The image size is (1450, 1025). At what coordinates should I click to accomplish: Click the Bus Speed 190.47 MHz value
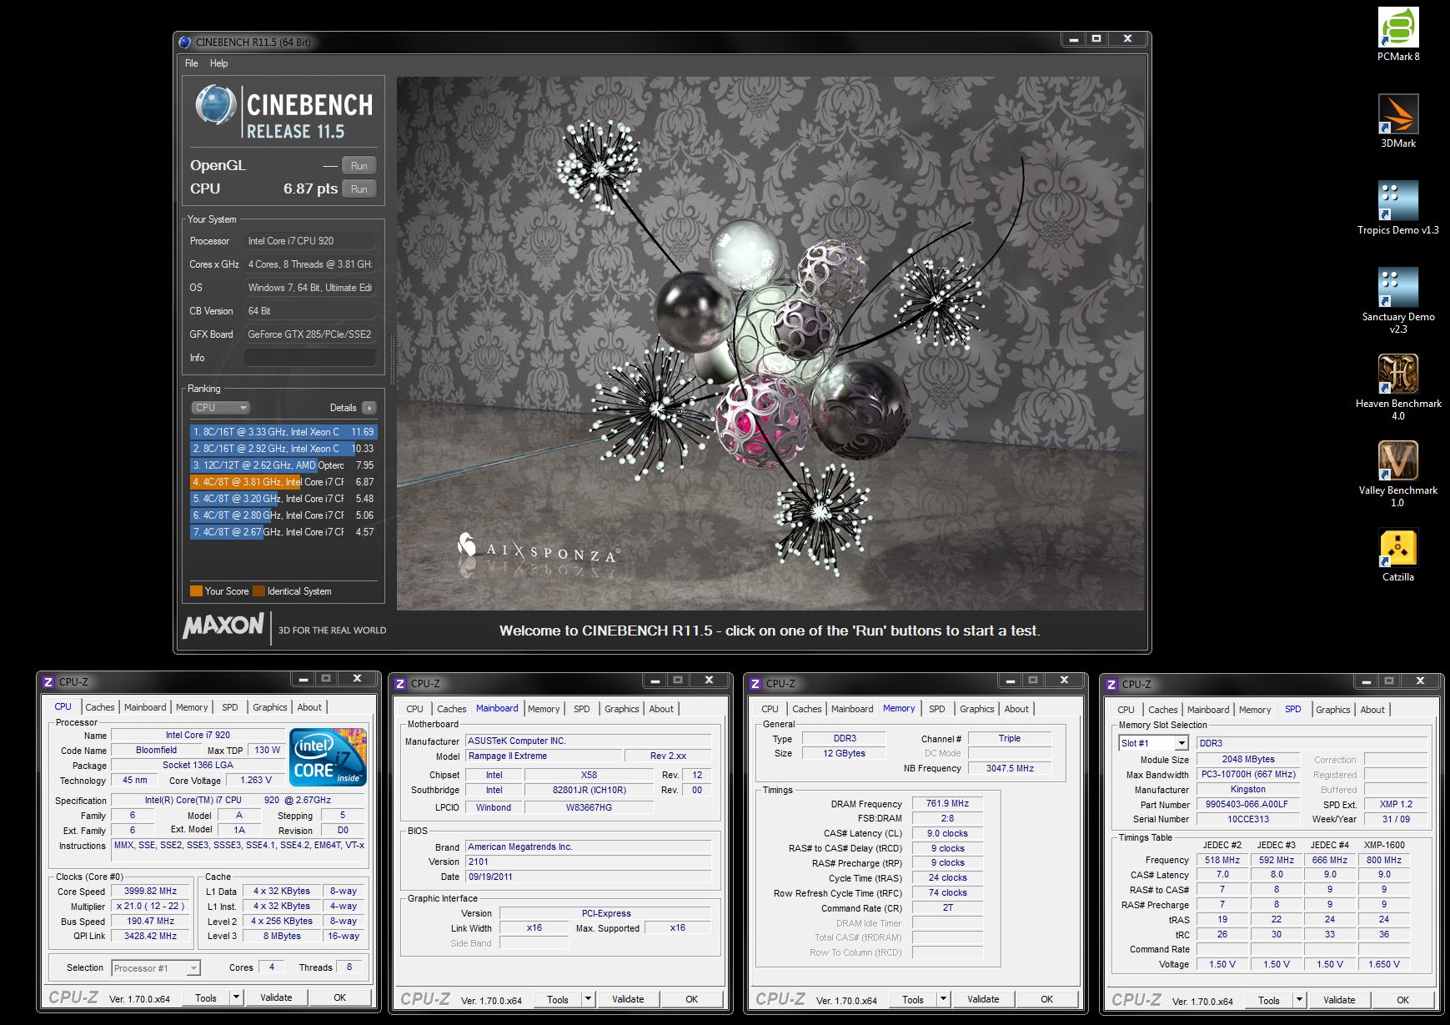click(151, 921)
